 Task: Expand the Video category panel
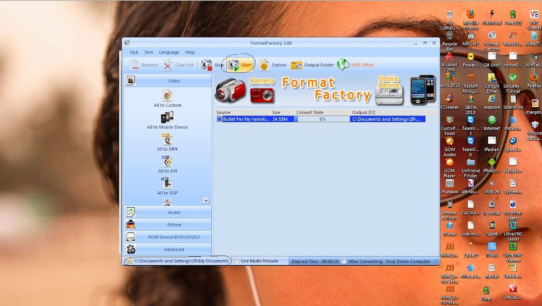pos(168,81)
